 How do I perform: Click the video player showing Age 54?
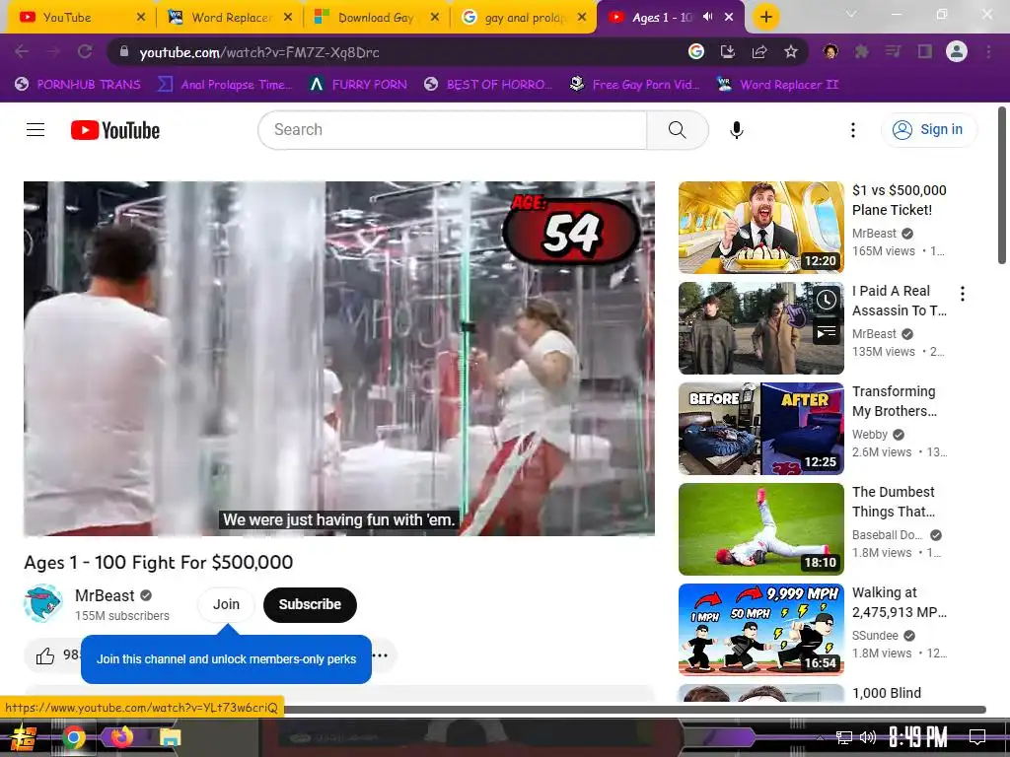pyautogui.click(x=339, y=359)
